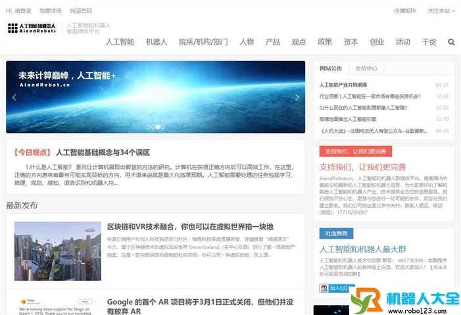Go to next carousel slide arrow
The width and height of the screenshot is (461, 315).
297,97
